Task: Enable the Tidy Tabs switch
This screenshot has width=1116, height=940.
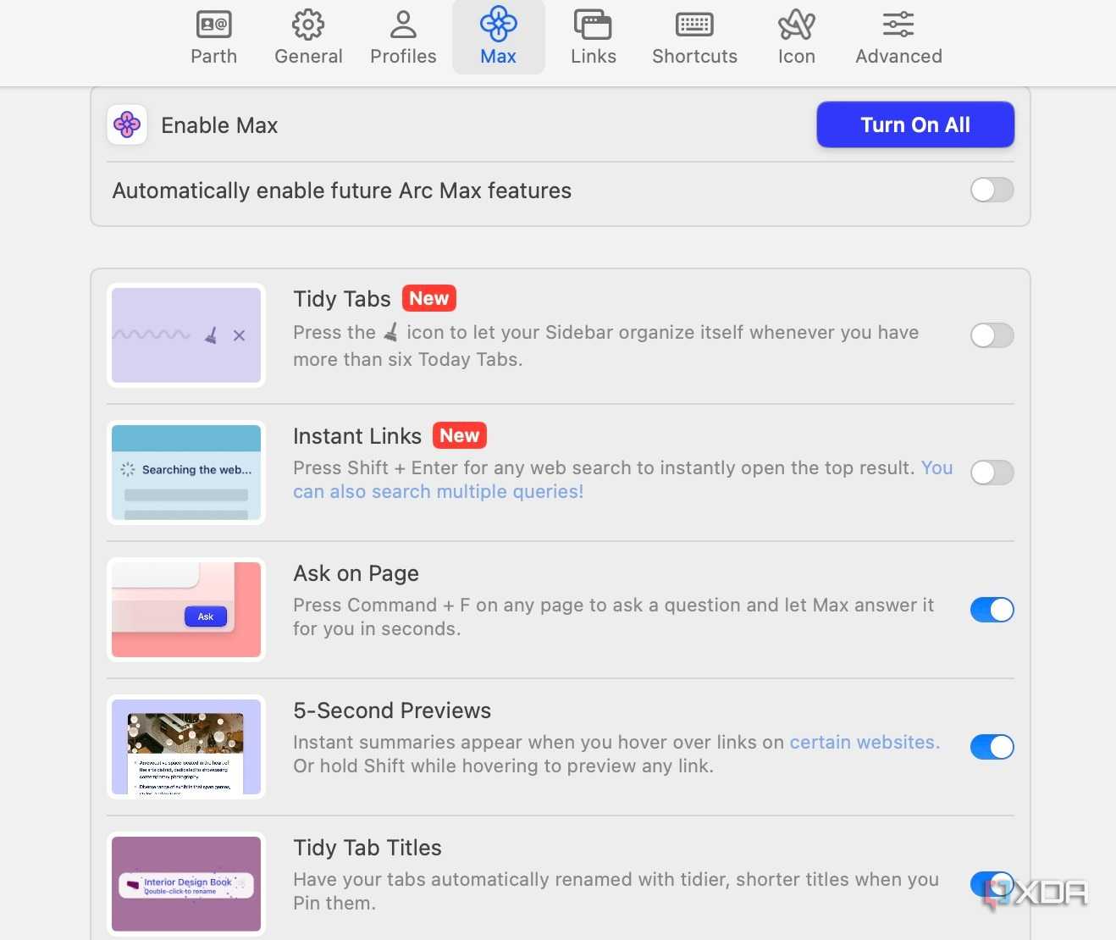Action: point(992,335)
